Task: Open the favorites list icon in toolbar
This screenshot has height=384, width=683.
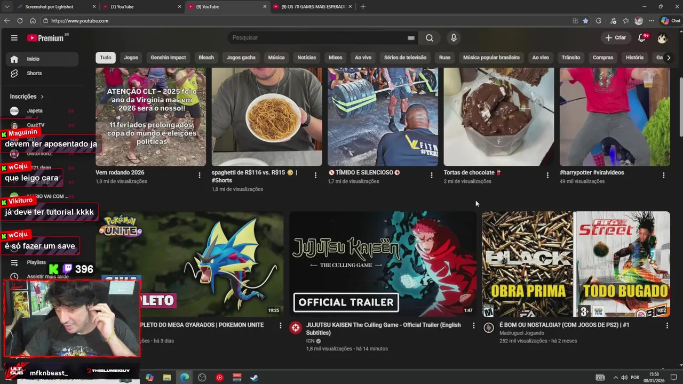Action: (x=626, y=21)
